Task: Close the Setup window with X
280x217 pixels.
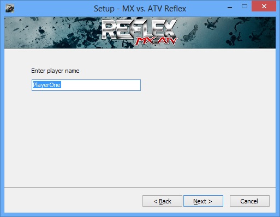Action: coord(264,7)
